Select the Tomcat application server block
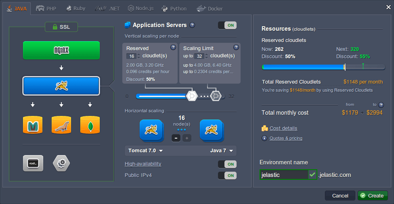The image size is (394, 204). point(61,86)
